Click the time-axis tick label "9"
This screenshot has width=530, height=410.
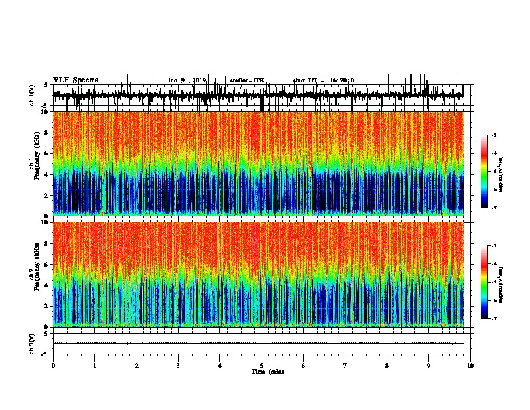[428, 366]
